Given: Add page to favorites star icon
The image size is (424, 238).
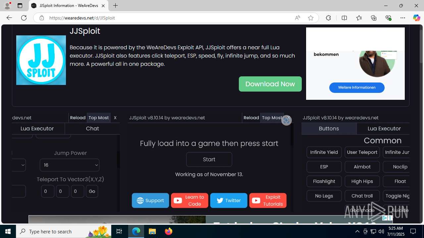Looking at the screenshot, I should pos(311,18).
